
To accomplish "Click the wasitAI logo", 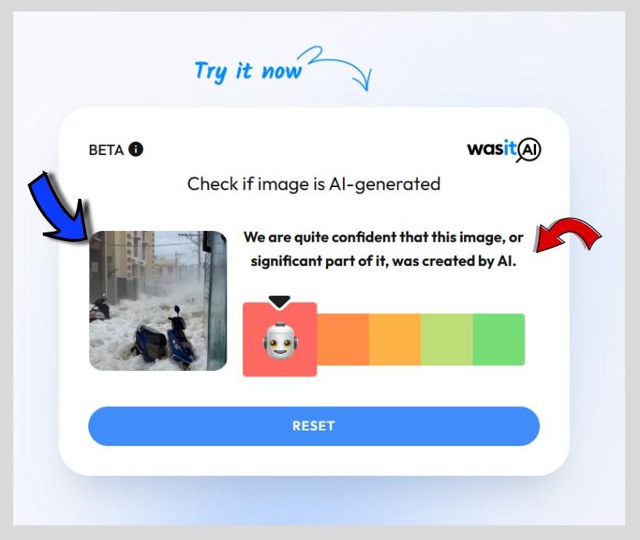I will click(x=504, y=149).
